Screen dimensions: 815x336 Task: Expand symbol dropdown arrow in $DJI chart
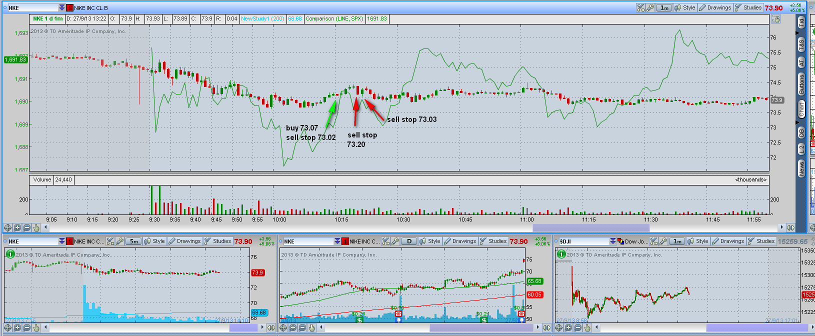tap(613, 241)
